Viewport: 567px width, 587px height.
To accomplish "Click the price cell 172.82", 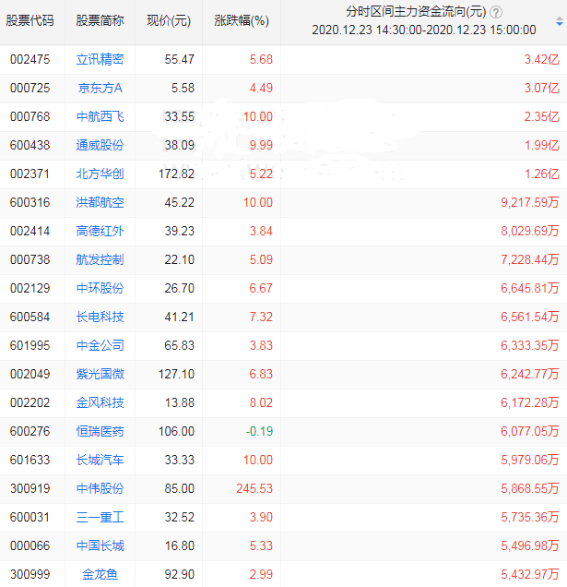I will point(176,174).
